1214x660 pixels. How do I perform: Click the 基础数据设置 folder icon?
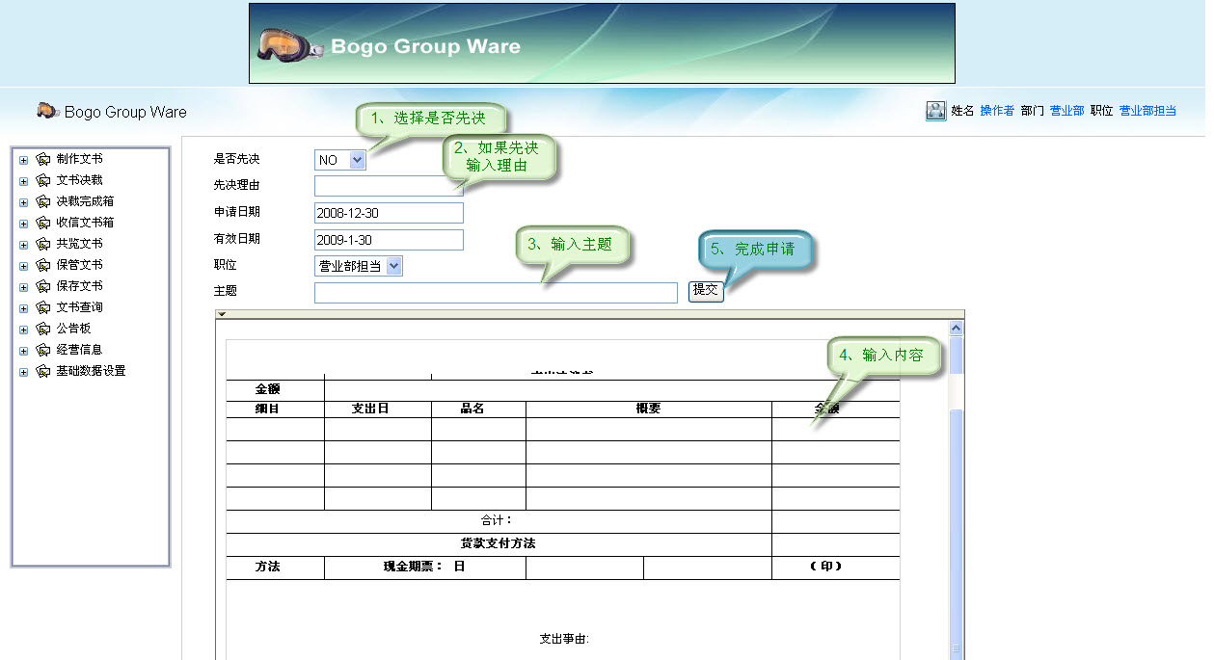click(43, 370)
